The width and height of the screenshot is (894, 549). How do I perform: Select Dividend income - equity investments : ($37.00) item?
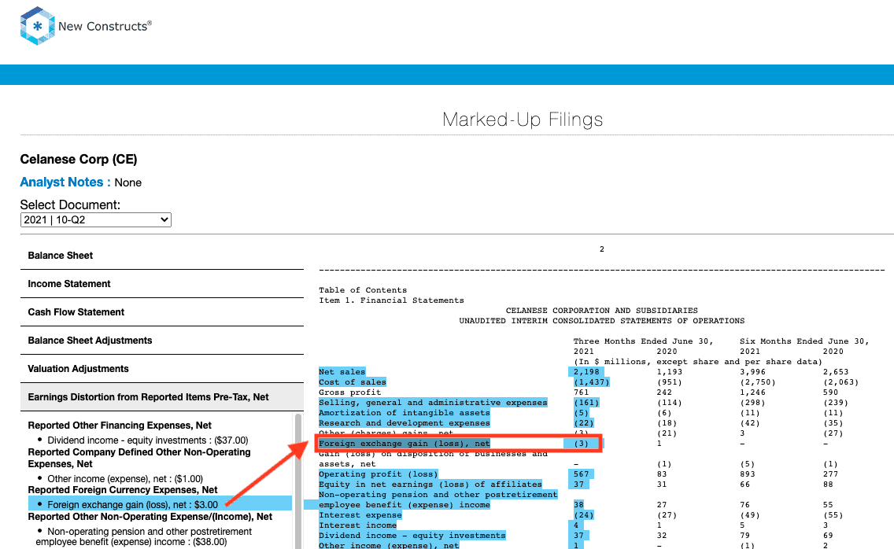148,440
